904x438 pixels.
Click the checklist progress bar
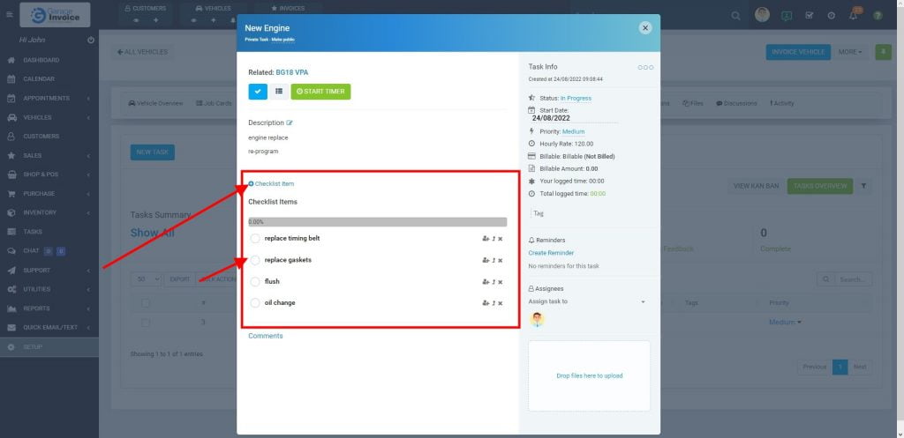tap(377, 222)
